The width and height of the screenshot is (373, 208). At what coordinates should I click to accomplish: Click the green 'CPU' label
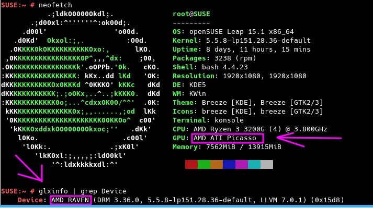pos(179,129)
